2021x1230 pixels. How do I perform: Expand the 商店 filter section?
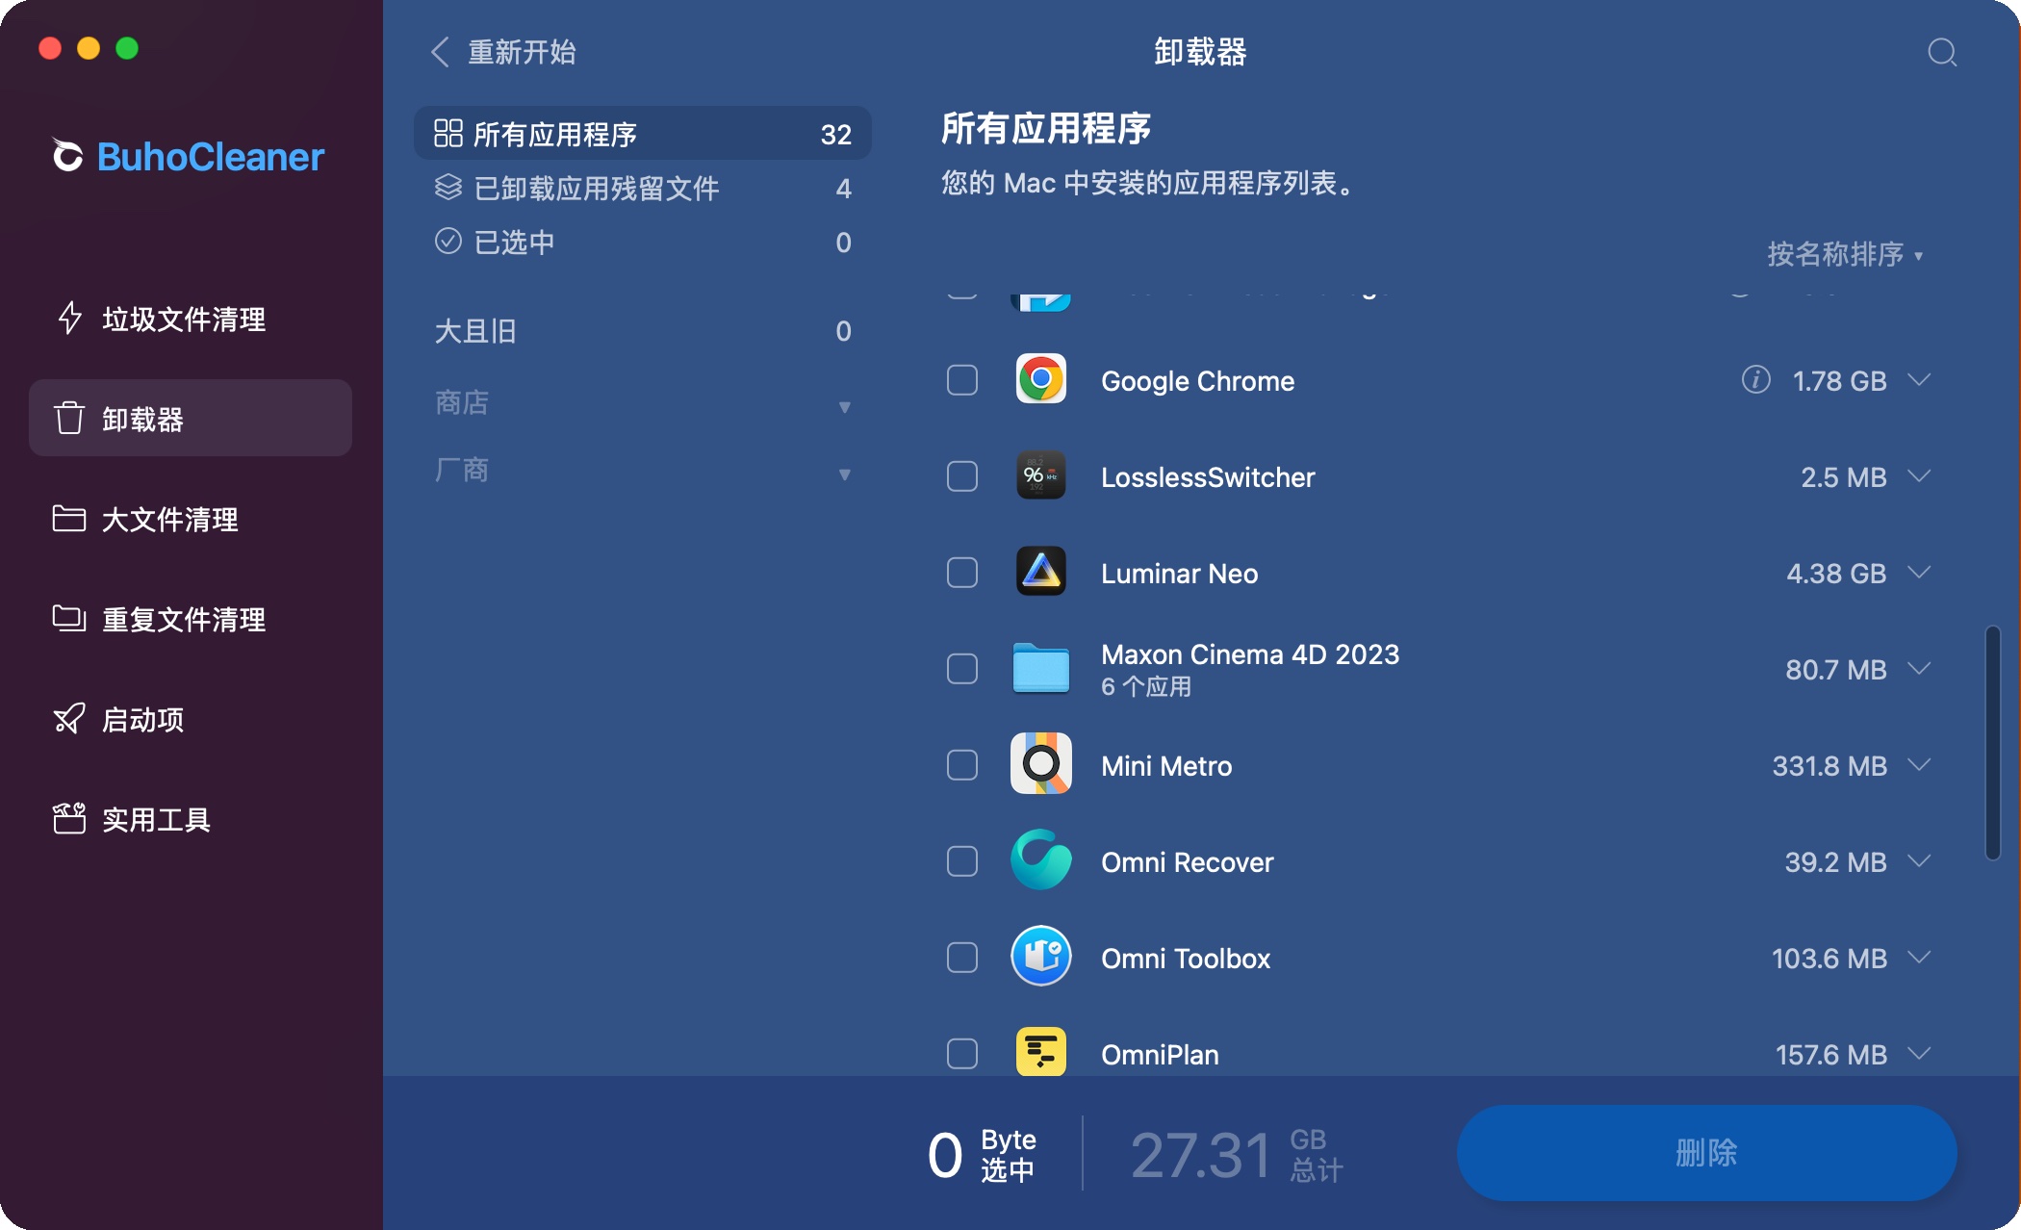(643, 403)
